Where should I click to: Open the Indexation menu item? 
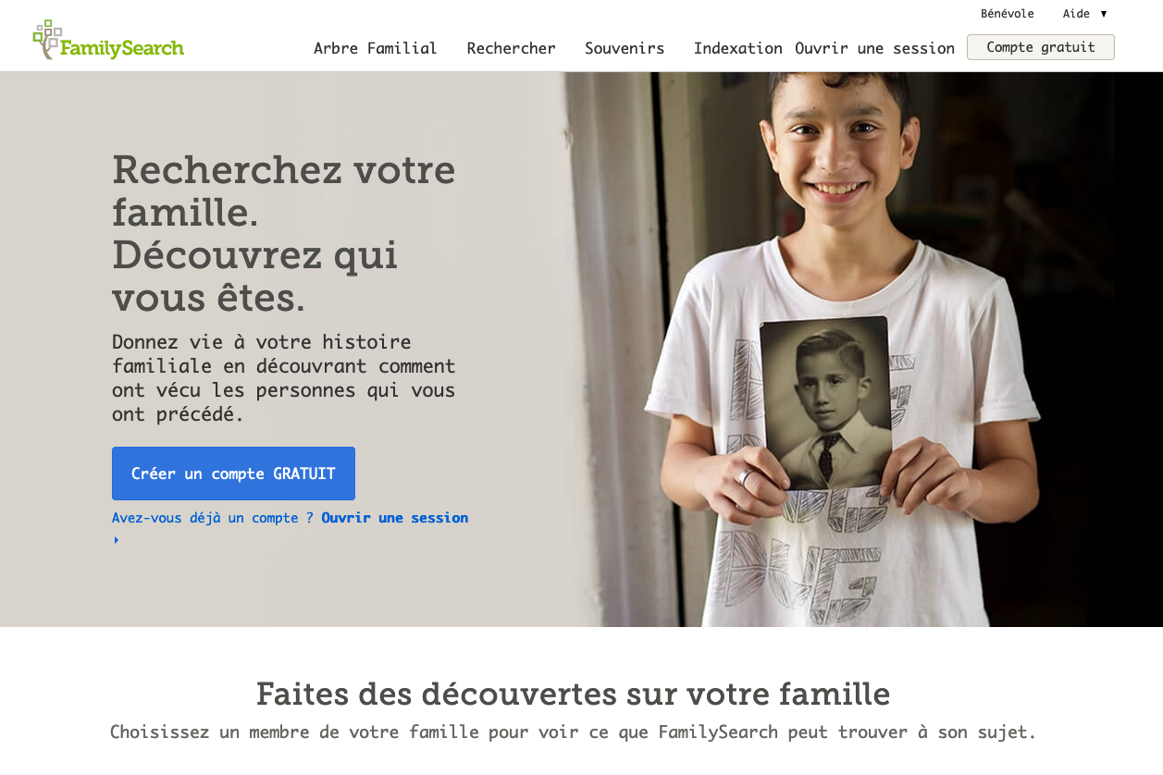click(x=738, y=48)
